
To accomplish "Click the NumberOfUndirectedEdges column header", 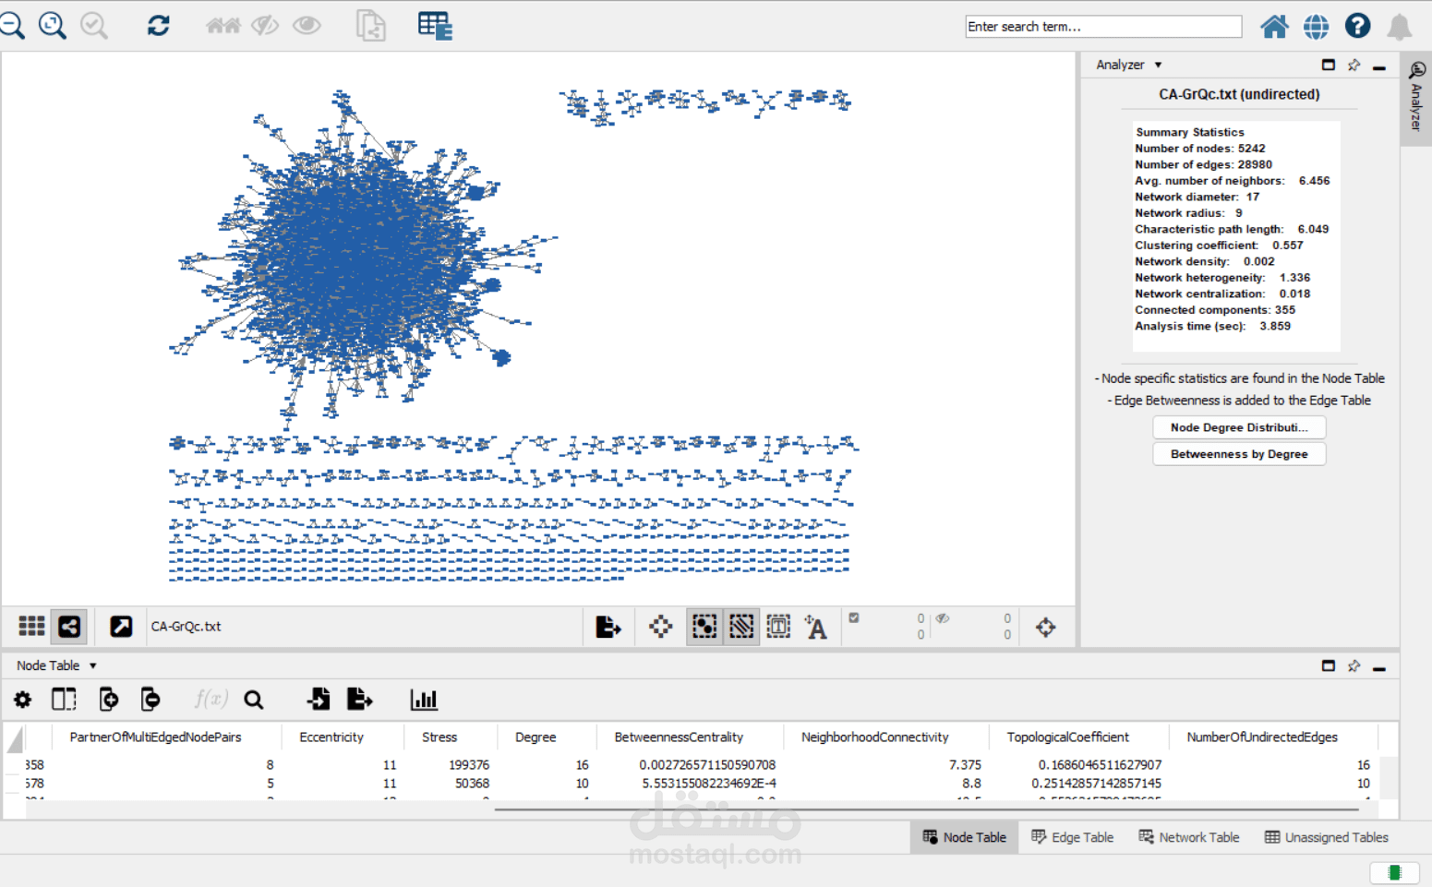I will click(x=1262, y=737).
